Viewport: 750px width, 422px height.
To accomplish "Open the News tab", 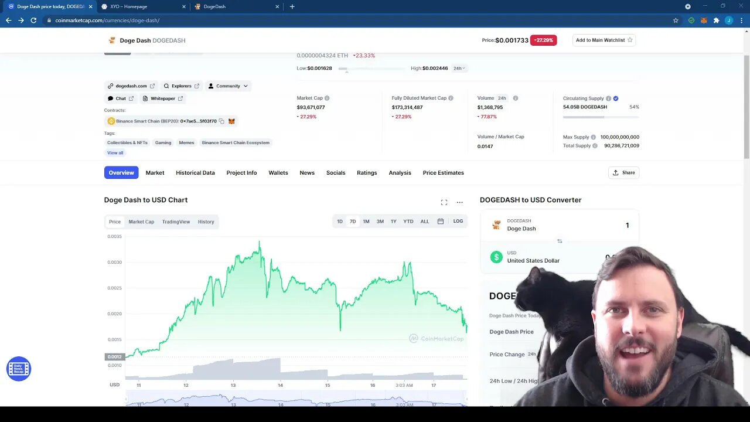I will [x=307, y=173].
